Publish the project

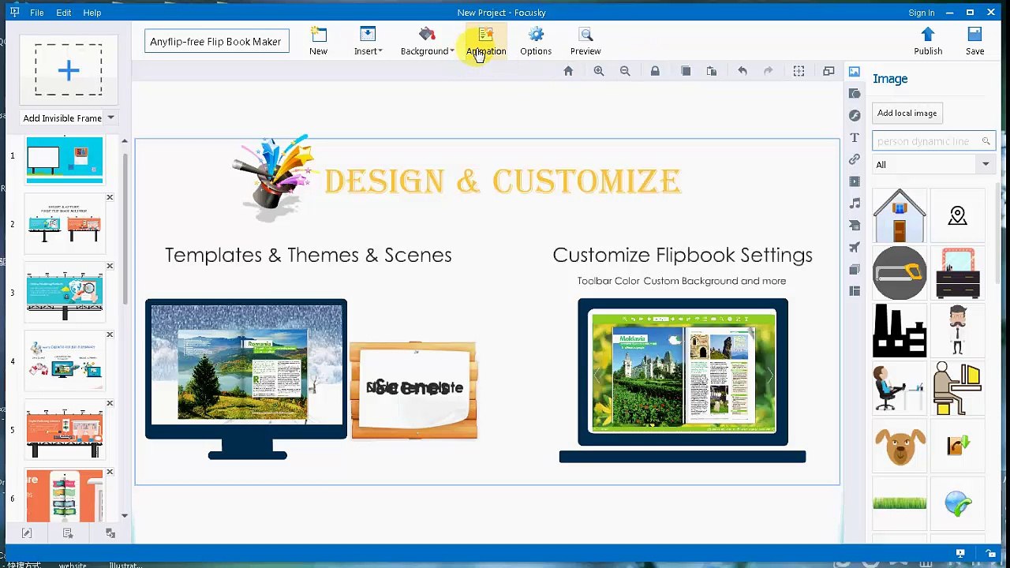pos(928,41)
